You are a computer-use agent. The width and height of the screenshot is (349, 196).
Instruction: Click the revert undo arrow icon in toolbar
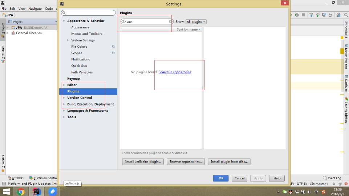pos(330,15)
